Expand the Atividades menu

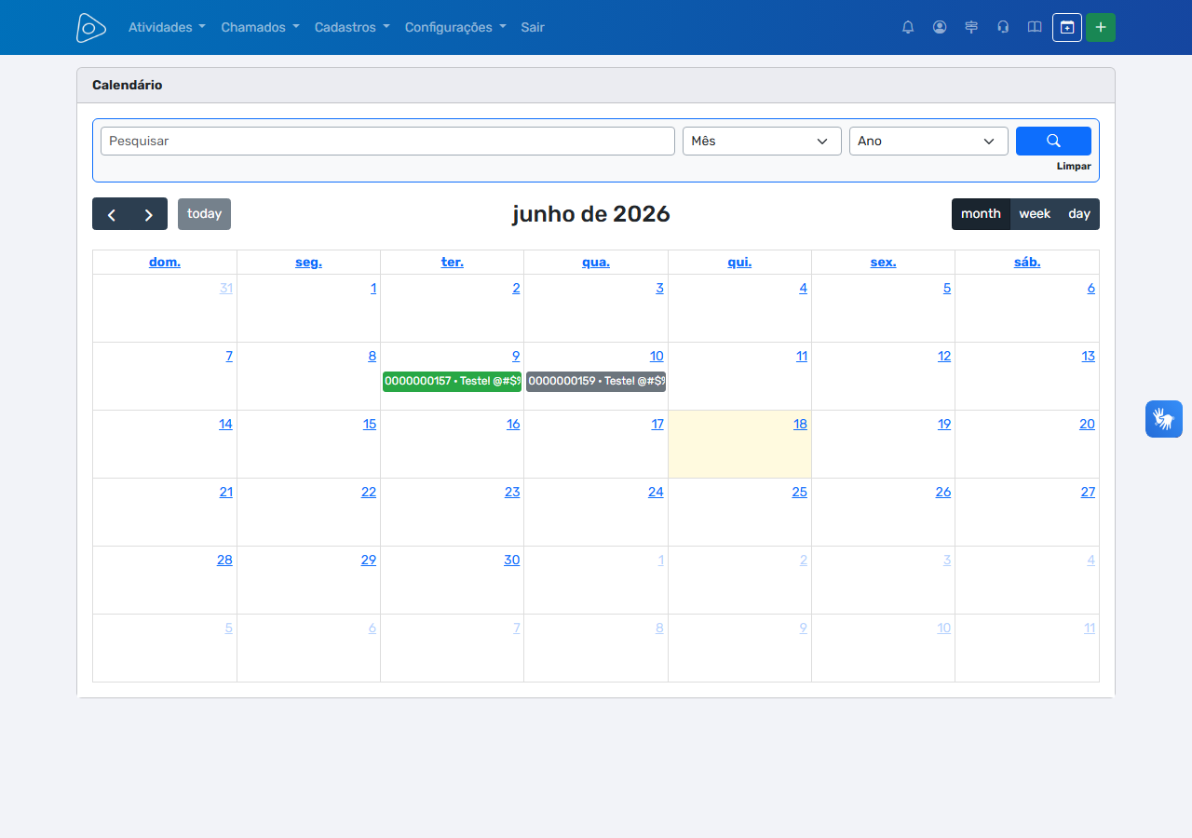pos(167,27)
